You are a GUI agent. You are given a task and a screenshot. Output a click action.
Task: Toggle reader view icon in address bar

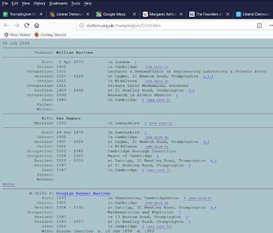[x=259, y=26]
